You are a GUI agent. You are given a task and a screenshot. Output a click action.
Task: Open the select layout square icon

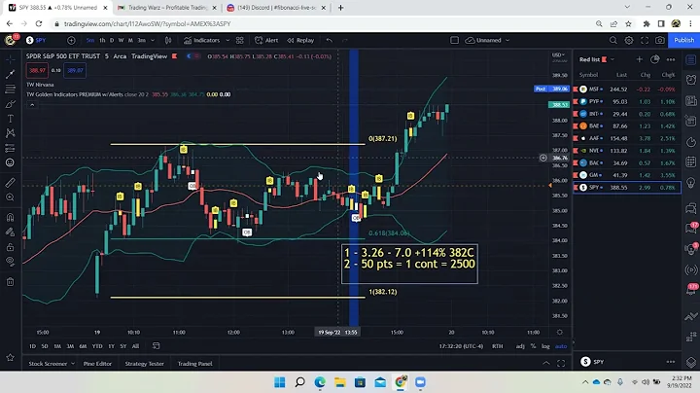tap(454, 40)
